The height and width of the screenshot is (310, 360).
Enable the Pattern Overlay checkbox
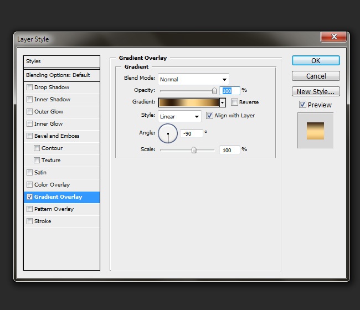(x=29, y=209)
